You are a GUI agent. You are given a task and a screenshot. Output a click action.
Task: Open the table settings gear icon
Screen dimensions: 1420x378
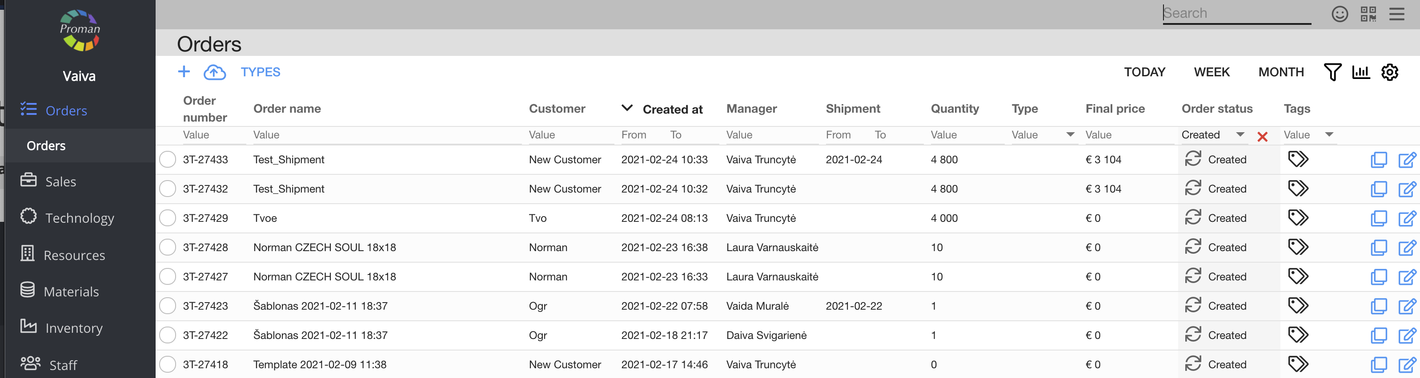point(1389,72)
